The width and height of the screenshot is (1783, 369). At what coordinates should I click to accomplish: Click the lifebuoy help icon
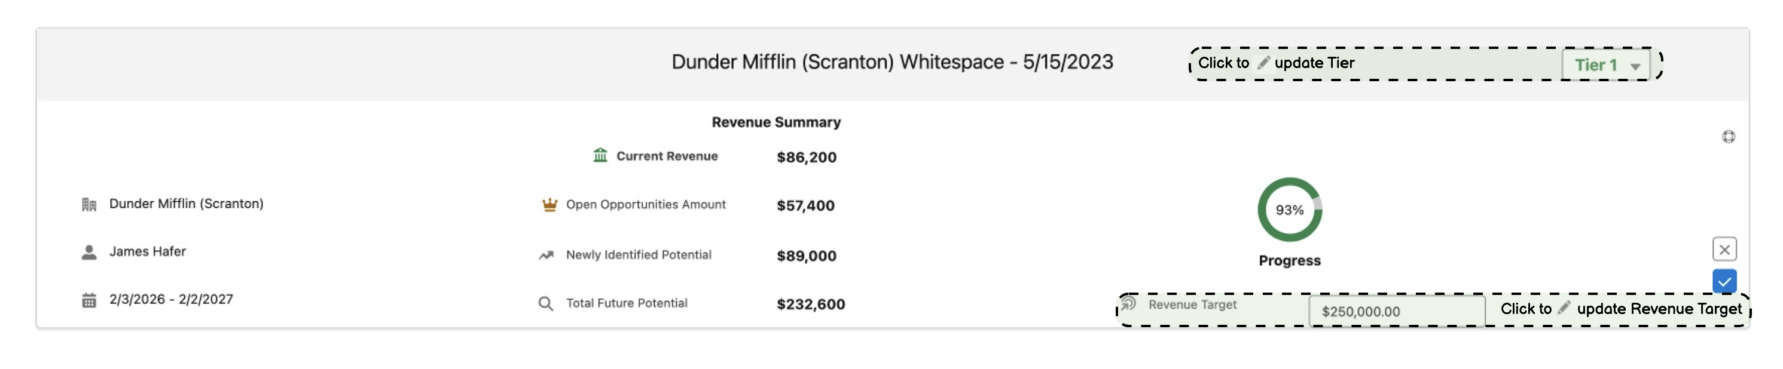pos(1729,137)
